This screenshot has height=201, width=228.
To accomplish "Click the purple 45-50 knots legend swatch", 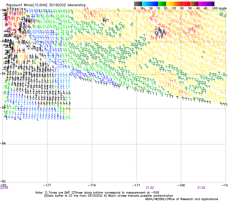I will click(x=210, y=4).
